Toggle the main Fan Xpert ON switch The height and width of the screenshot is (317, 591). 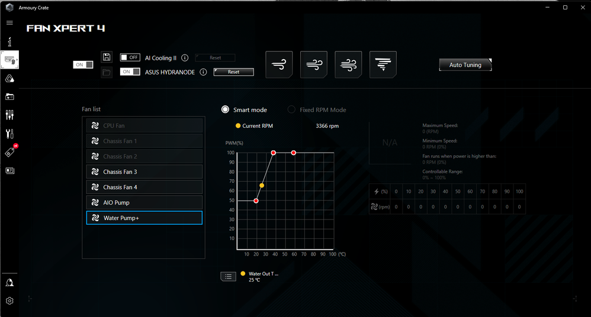[83, 64]
